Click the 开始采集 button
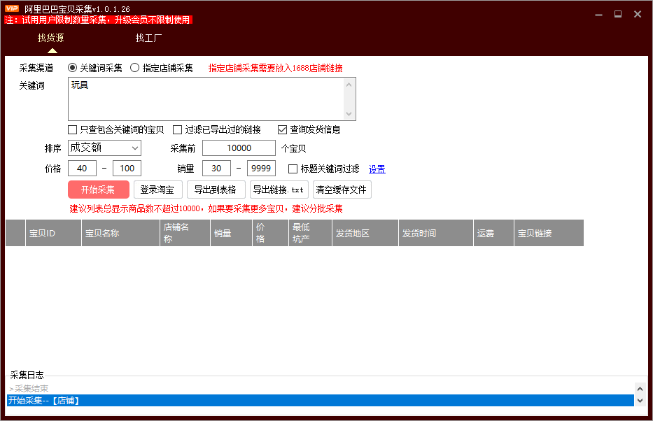Screen dimensions: 653x421 point(98,190)
